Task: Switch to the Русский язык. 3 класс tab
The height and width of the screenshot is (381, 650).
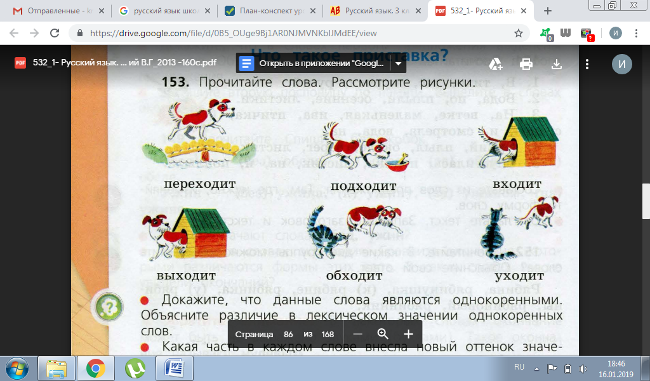Action: click(x=375, y=11)
